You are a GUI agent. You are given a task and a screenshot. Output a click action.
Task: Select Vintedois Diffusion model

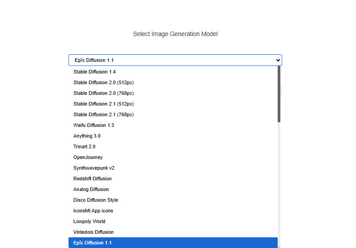pos(173,232)
